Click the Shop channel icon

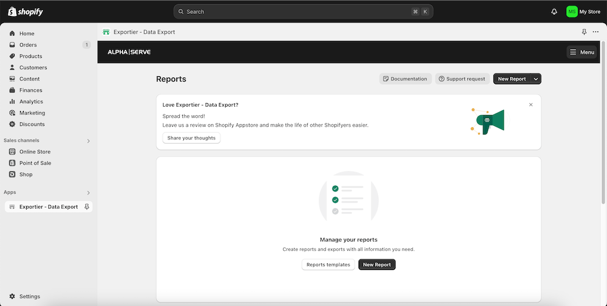click(12, 175)
